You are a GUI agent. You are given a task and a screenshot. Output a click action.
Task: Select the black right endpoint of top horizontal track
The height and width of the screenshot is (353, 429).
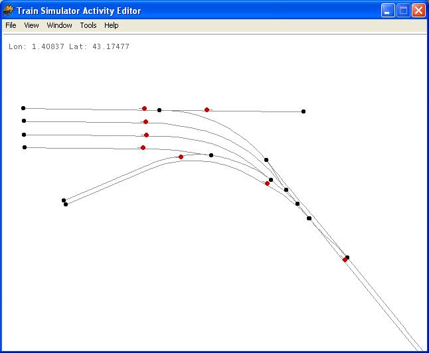303,111
